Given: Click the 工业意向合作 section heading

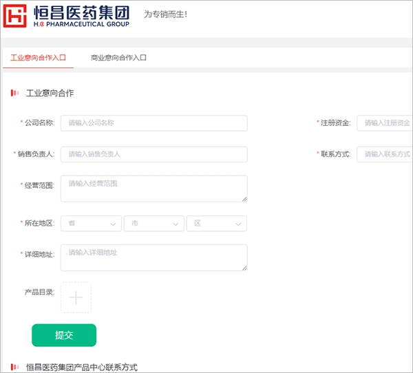Looking at the screenshot, I should point(50,93).
